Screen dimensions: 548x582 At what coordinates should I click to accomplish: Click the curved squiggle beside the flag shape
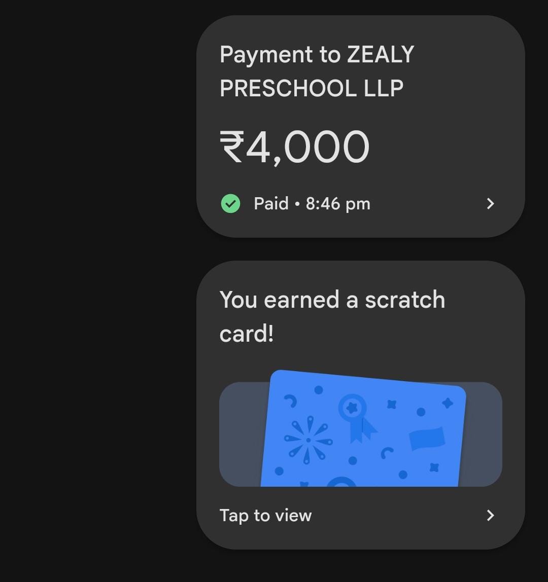387,453
